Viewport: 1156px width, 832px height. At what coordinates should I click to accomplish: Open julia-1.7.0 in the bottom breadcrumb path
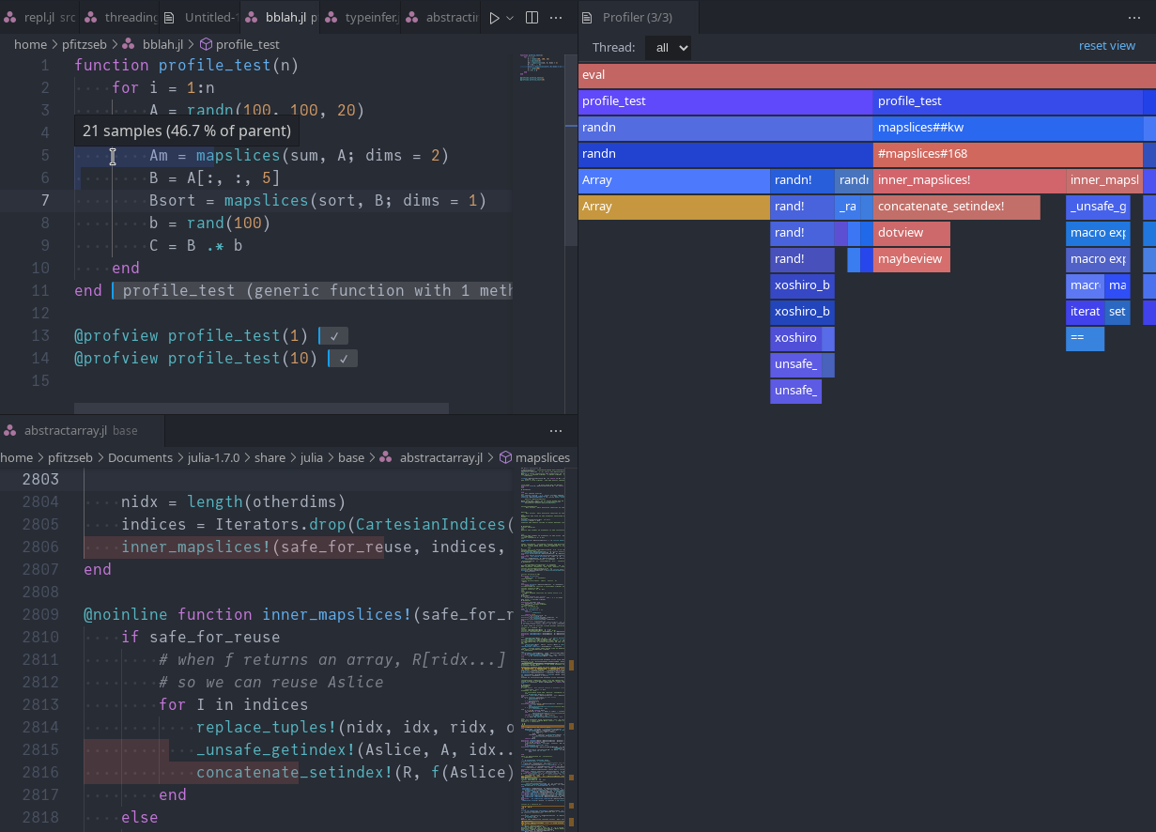[x=214, y=457]
